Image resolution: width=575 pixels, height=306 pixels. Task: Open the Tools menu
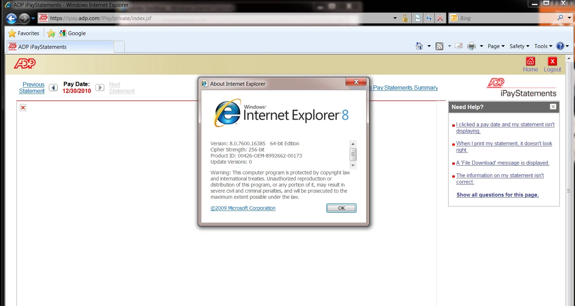[543, 46]
